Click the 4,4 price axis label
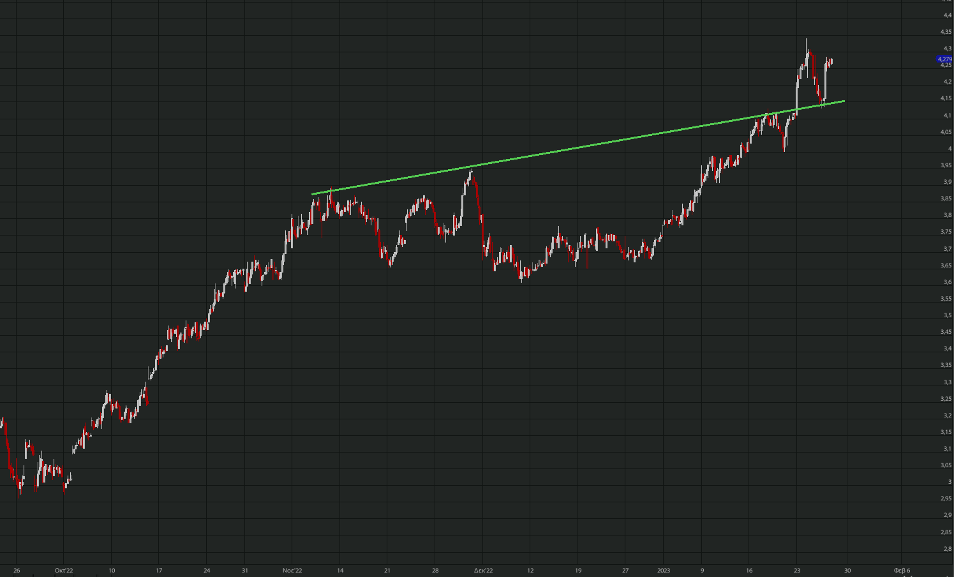954x577 pixels. 948,15
